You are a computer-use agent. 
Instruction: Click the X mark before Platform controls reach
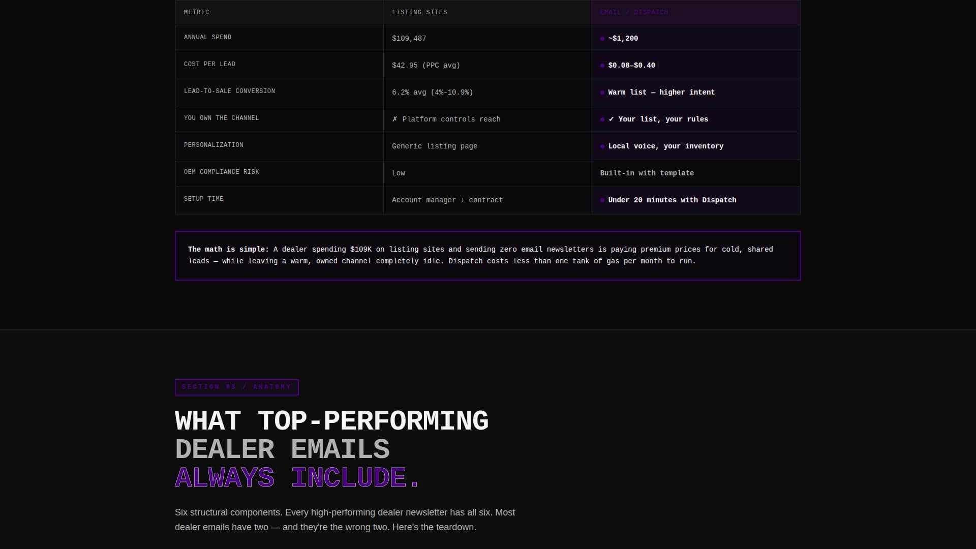tap(394, 119)
